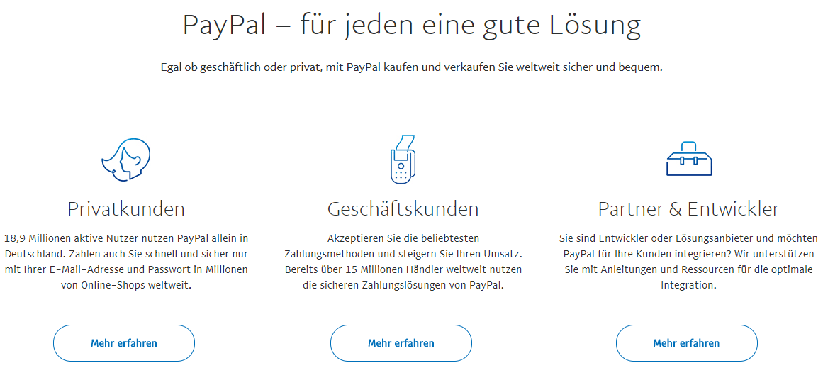Click the subtitle starting 'Egal ob geschäftlich oder privat'
This screenshot has width=823, height=368.
(x=411, y=67)
